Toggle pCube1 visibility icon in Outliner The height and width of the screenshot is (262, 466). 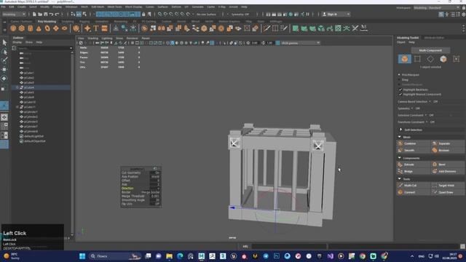(x=21, y=73)
